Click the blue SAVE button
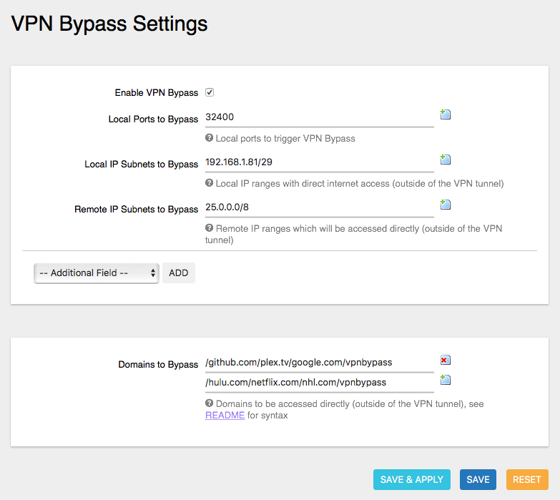Viewport: 560px width, 500px height. point(478,479)
